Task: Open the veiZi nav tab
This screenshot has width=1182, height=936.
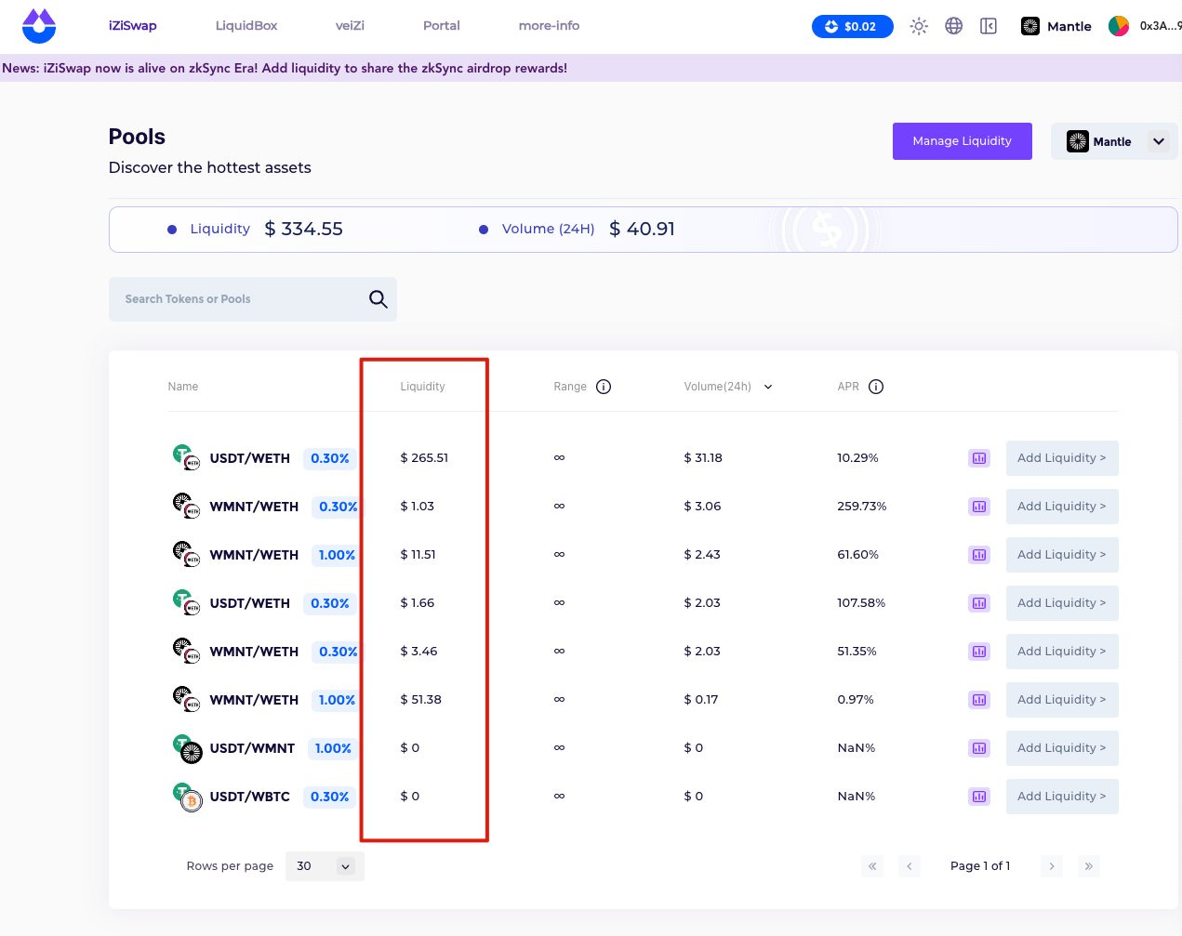Action: [350, 26]
